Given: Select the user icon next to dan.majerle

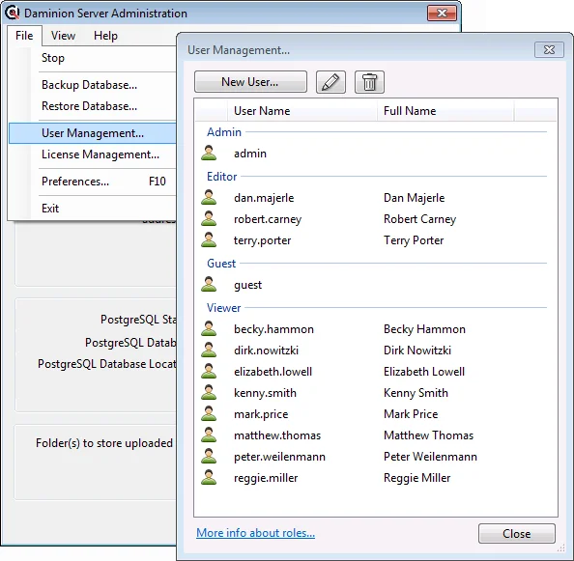Looking at the screenshot, I should pyautogui.click(x=209, y=197).
